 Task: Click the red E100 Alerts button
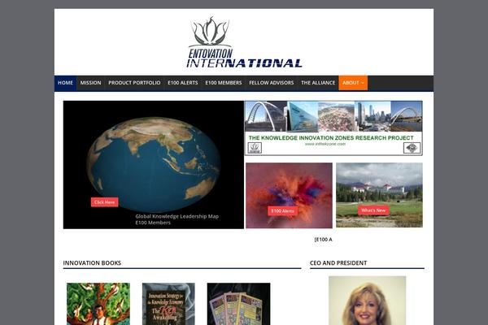click(x=282, y=211)
